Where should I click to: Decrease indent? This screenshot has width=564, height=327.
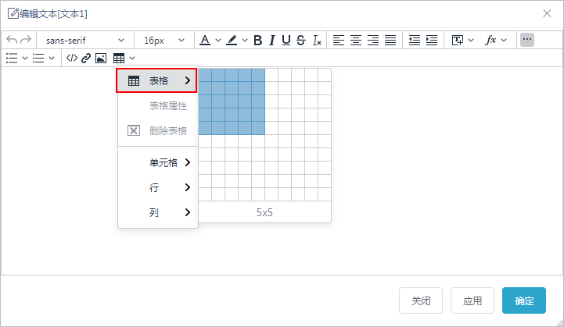415,40
